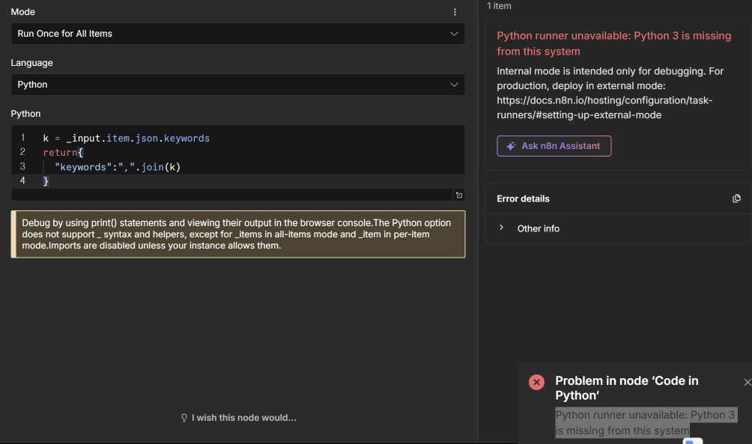Copy the error details to clipboard
The width and height of the screenshot is (752, 444).
736,198
